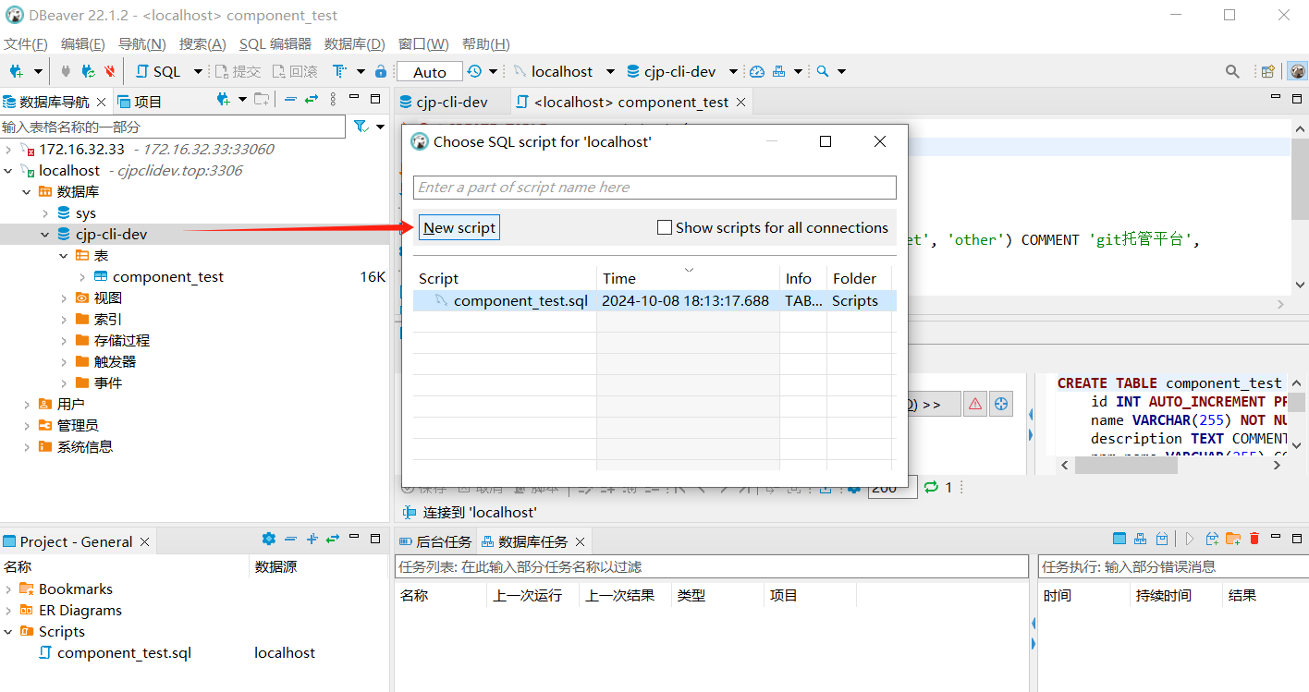
Task: Click create task folder icon
Action: (x=1232, y=539)
